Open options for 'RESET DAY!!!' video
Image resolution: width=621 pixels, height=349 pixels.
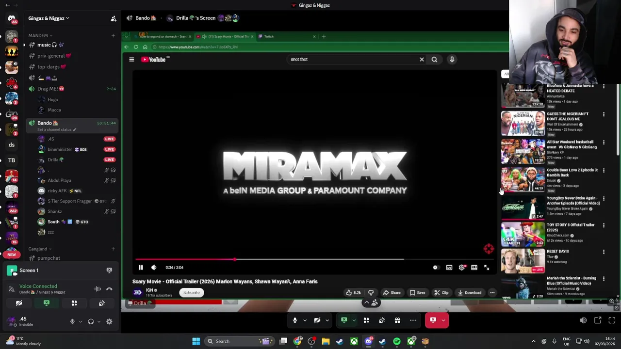pos(604,252)
